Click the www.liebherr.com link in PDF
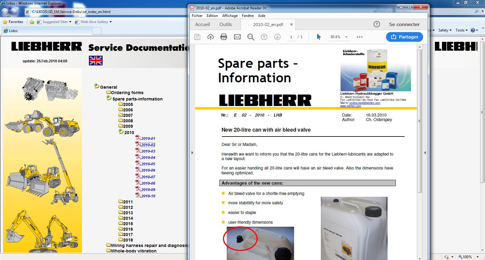Image resolution: width=485 pixels, height=260 pixels. click(x=351, y=106)
